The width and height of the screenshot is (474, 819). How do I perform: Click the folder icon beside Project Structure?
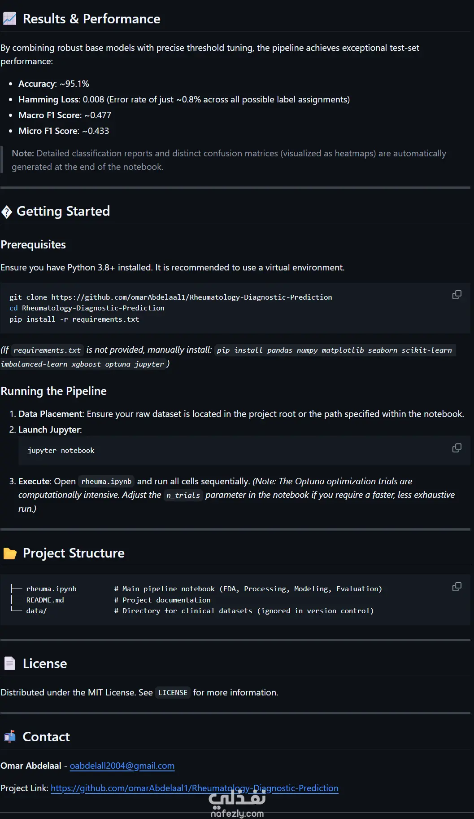pos(9,553)
